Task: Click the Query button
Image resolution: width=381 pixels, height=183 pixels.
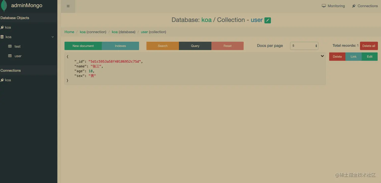Action: pyautogui.click(x=195, y=46)
